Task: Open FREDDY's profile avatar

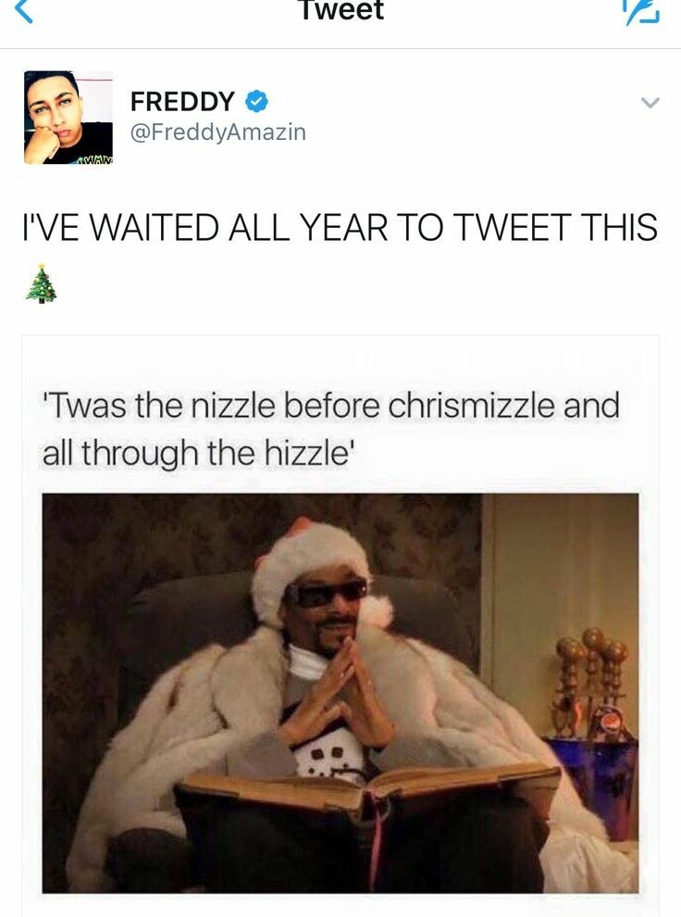Action: tap(68, 117)
